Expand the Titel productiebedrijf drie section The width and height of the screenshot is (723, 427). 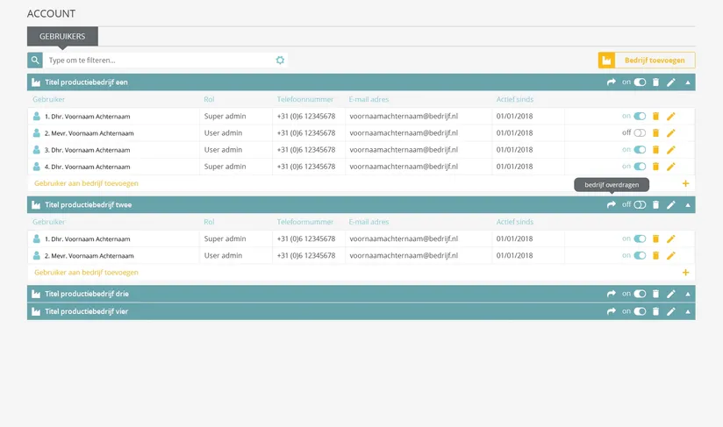click(x=688, y=294)
